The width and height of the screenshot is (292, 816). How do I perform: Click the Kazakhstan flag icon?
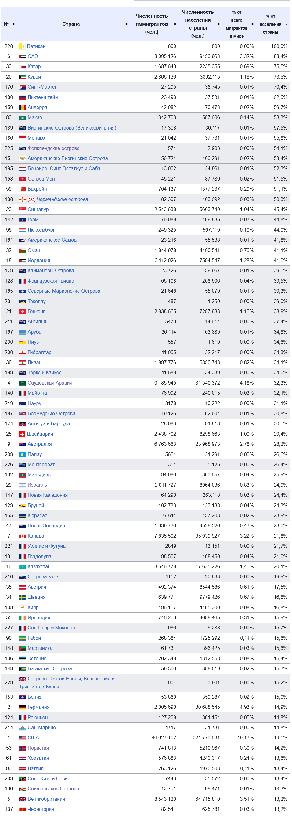(x=23, y=567)
